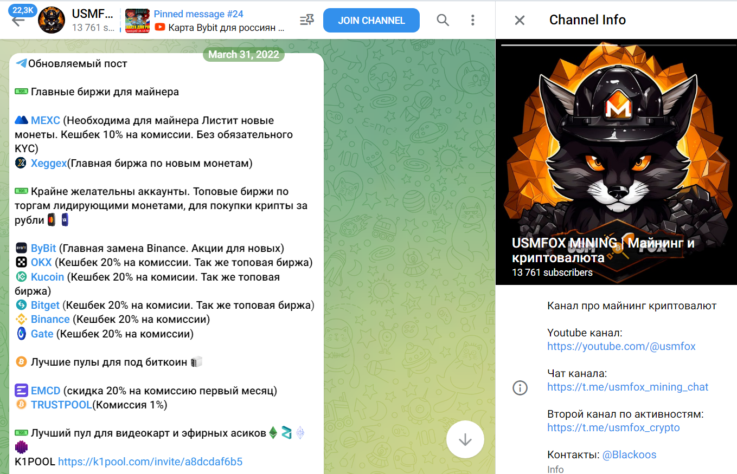The width and height of the screenshot is (737, 474).
Task: Open the Bitget exchange link
Action: (45, 305)
